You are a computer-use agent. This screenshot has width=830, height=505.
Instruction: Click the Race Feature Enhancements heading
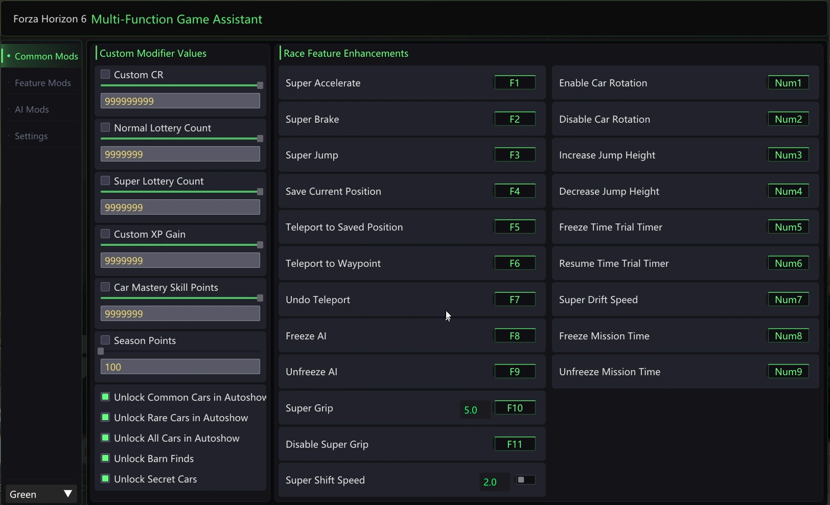pos(346,53)
